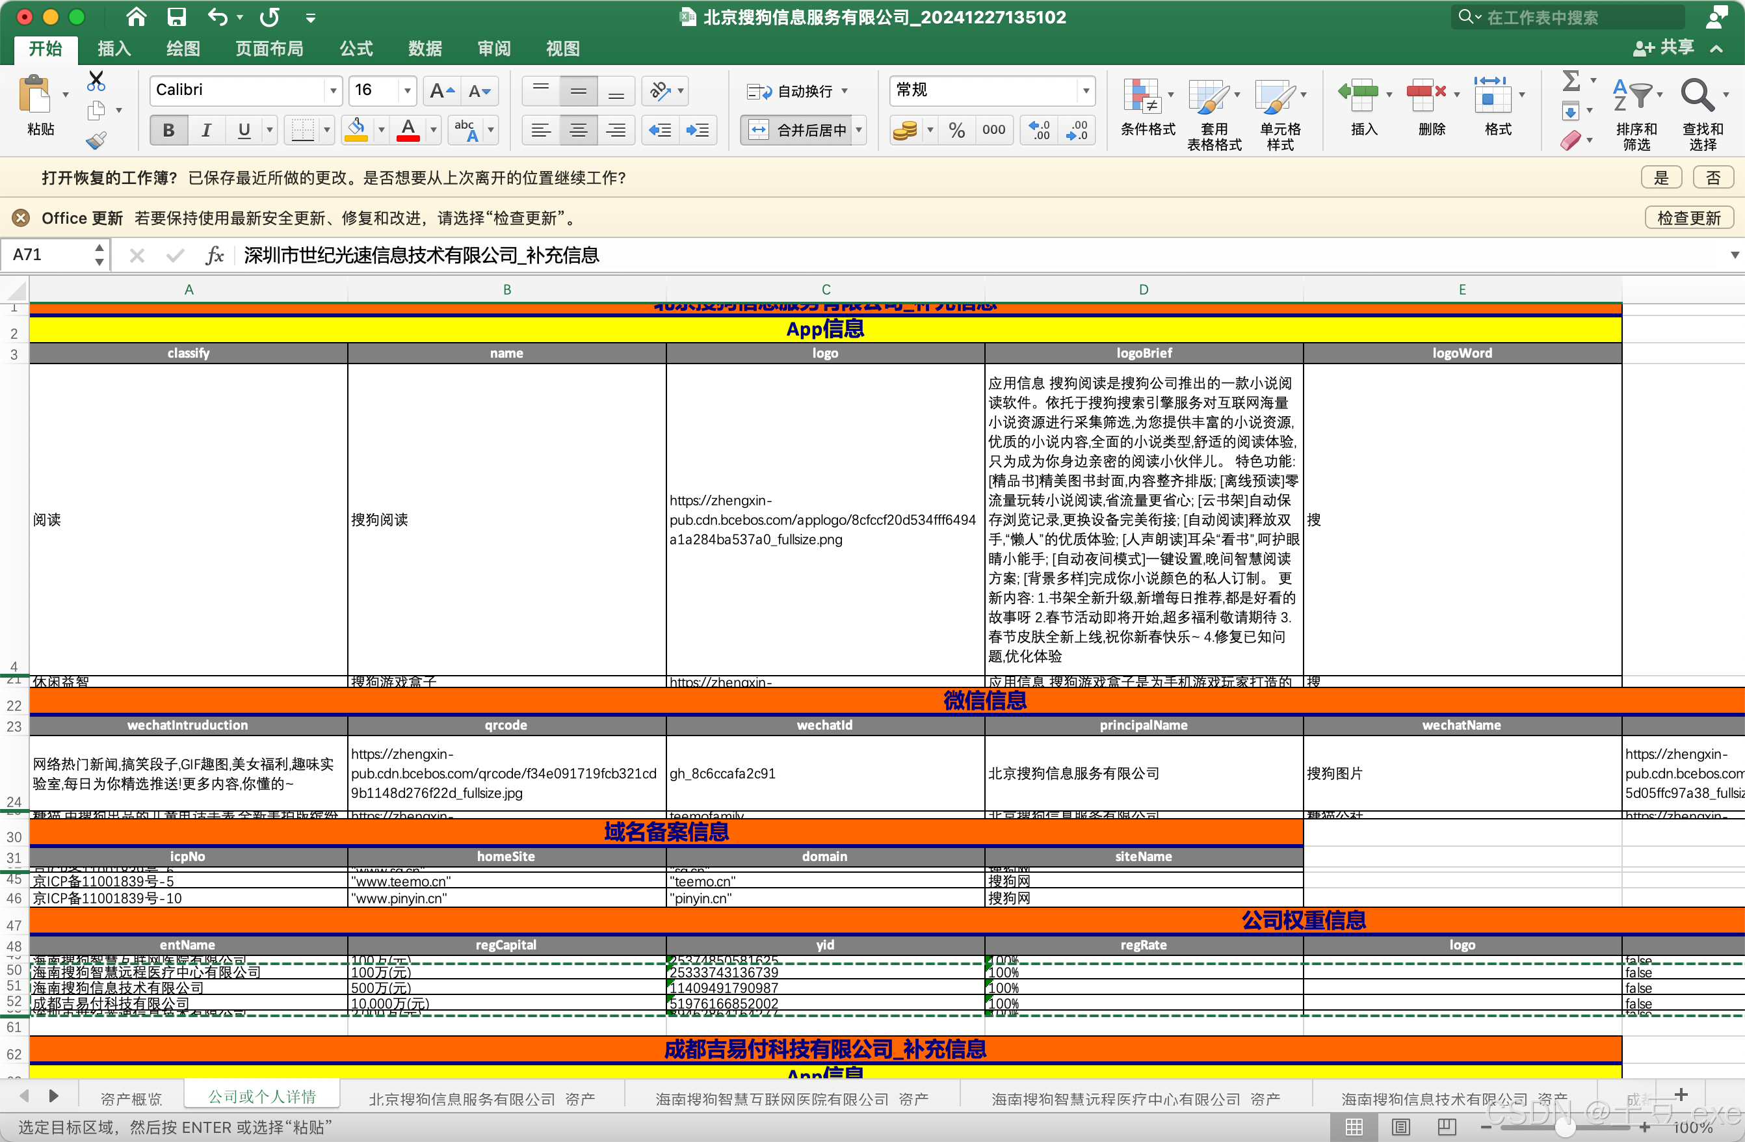Open Format as Table (套用表格格式)

(x=1214, y=115)
